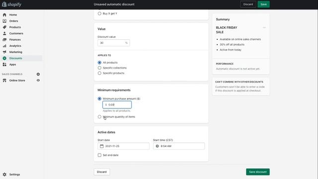This screenshot has height=179, width=318.
Task: Click the minimum purchase amount field
Action: (x=117, y=105)
